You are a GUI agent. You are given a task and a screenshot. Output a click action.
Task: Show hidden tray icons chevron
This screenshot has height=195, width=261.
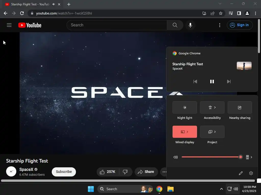point(221,189)
